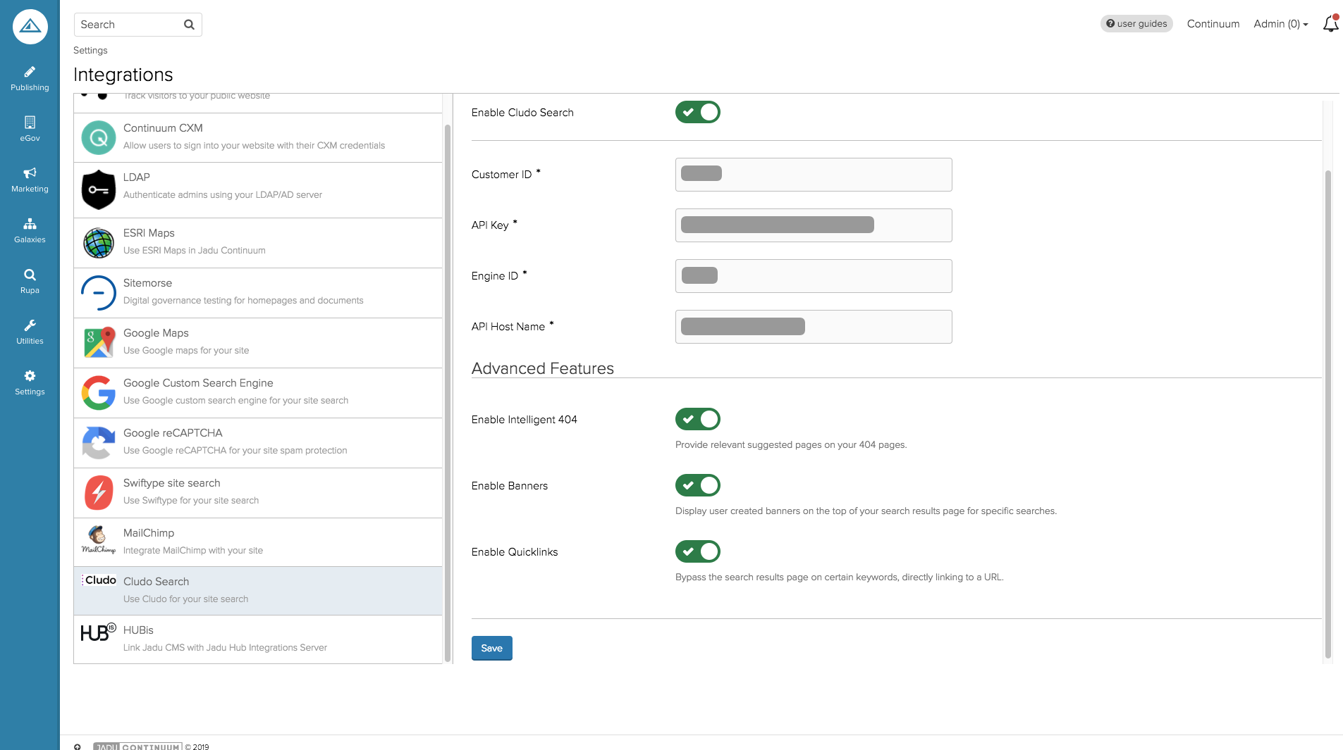The image size is (1343, 750).
Task: Click the Jadu logo at top left
Action: 30,27
